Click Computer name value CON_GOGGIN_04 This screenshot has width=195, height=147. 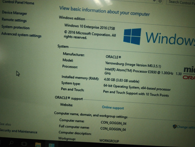(113, 123)
